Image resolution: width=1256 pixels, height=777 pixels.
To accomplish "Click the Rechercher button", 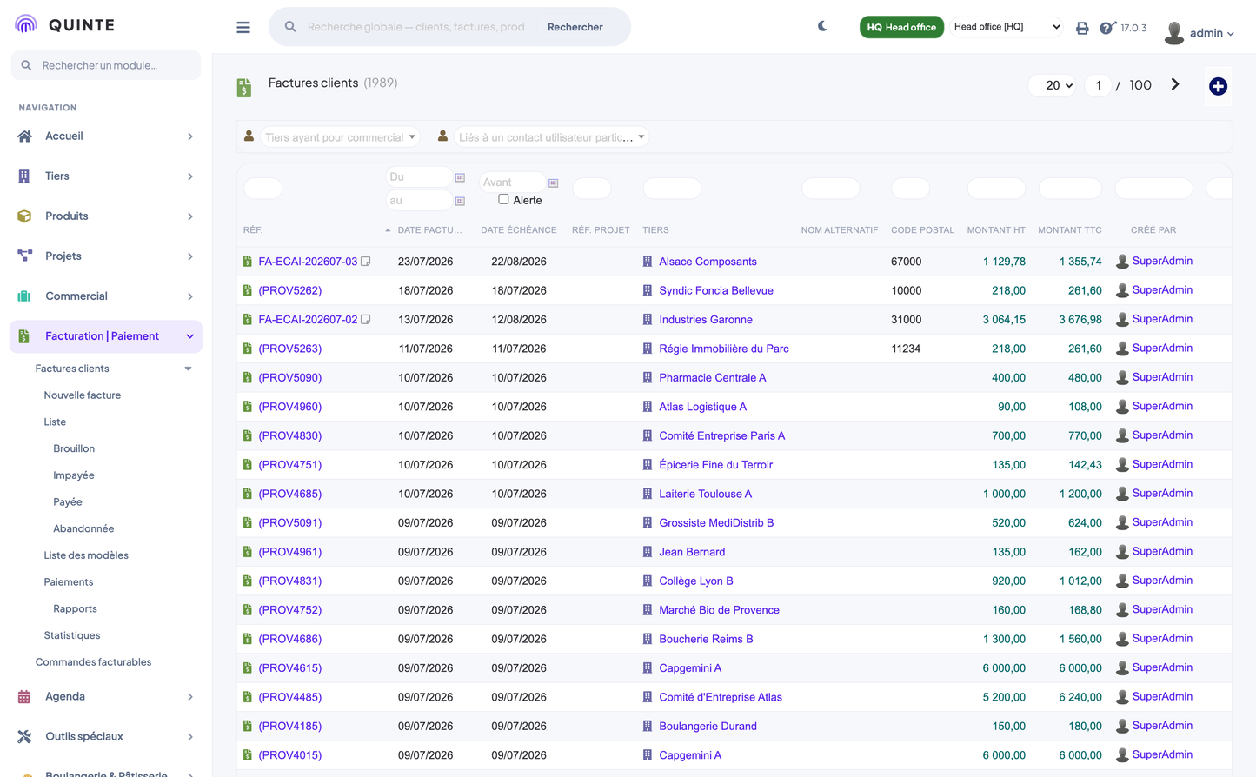I will (575, 27).
